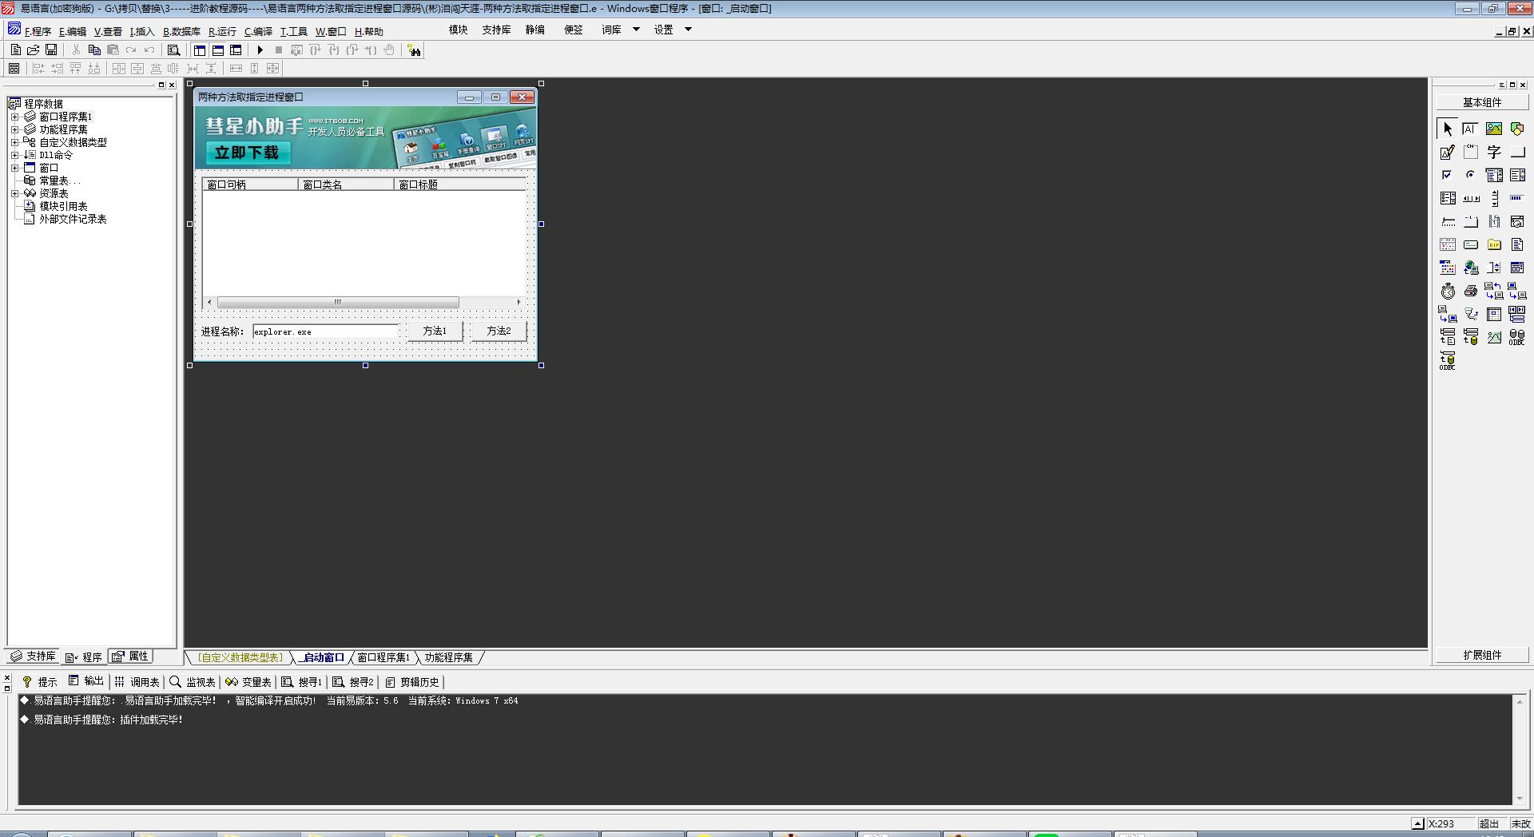Image resolution: width=1534 pixels, height=837 pixels.
Task: Open the 词库 dropdown arrow
Action: click(636, 30)
